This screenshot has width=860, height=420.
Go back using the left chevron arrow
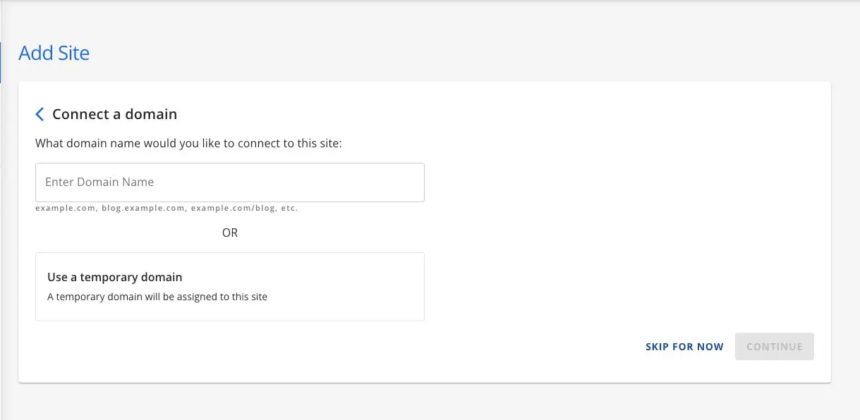tap(40, 114)
